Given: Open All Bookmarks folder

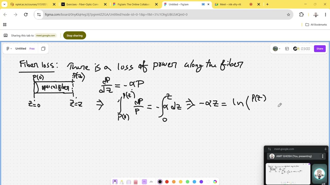Looking at the screenshot, I should (x=316, y=25).
